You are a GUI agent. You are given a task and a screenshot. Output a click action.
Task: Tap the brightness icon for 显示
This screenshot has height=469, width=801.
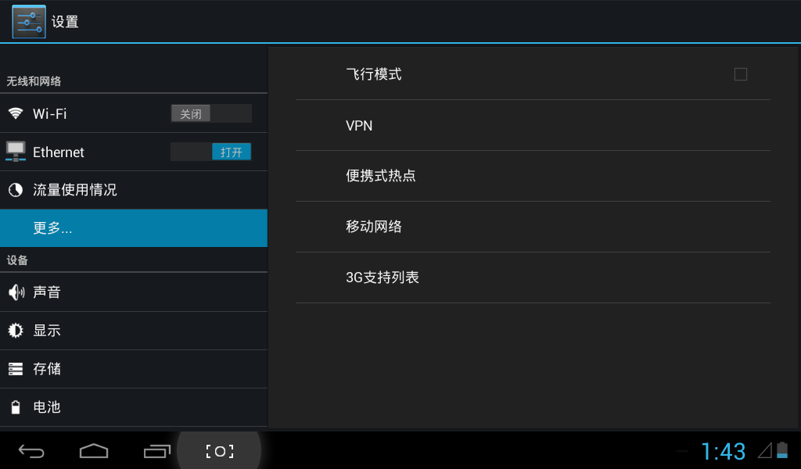[x=16, y=330]
